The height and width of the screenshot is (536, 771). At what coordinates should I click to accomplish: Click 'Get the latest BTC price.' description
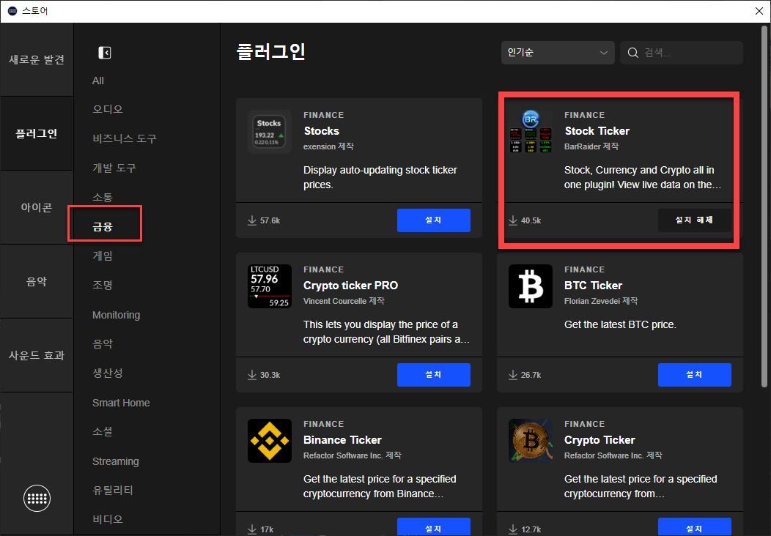tap(620, 324)
